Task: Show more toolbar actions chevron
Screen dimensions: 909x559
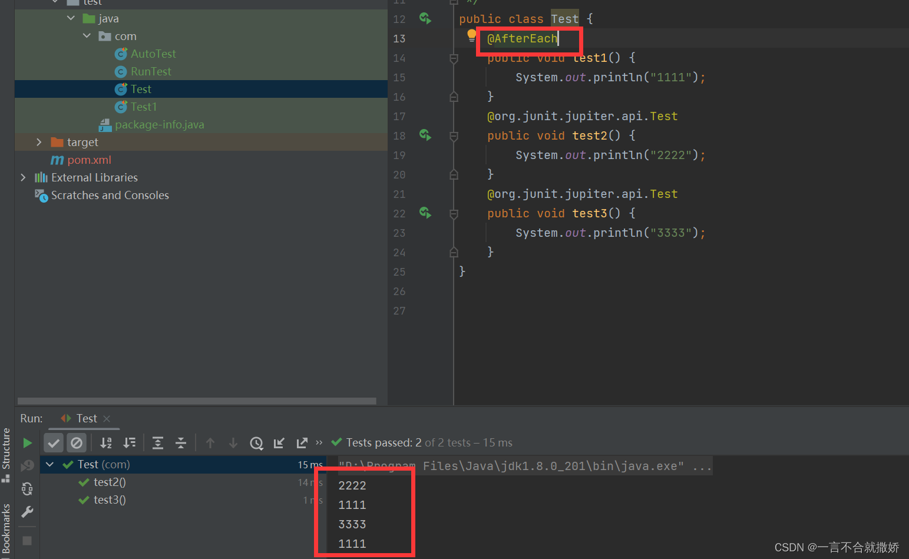Action: 319,442
